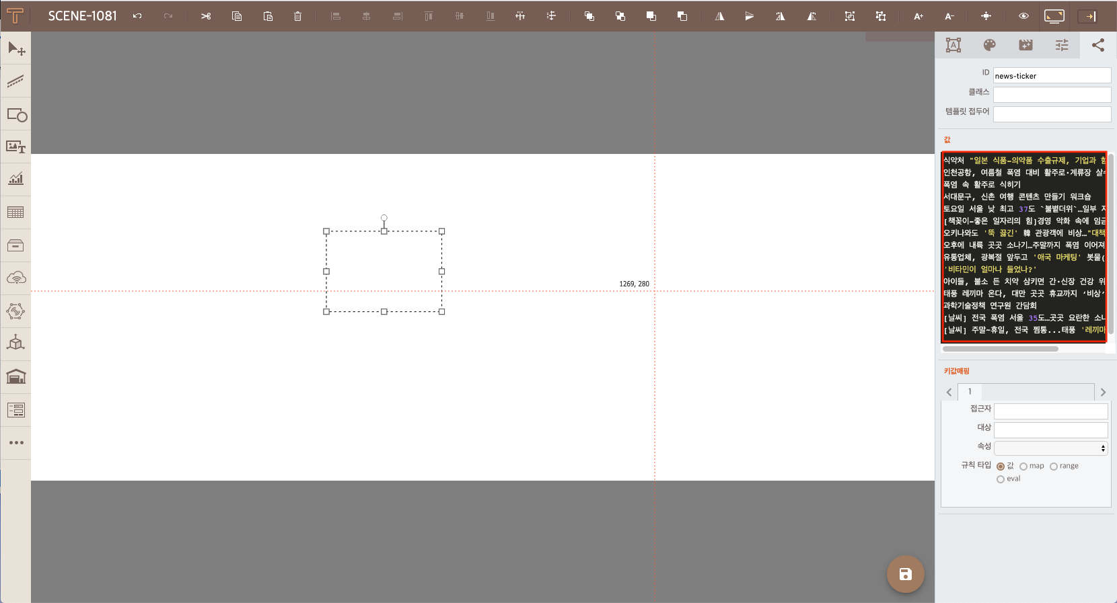Viewport: 1117px width, 603px height.
Task: Go to previous key mapping with left chevron
Action: point(949,392)
